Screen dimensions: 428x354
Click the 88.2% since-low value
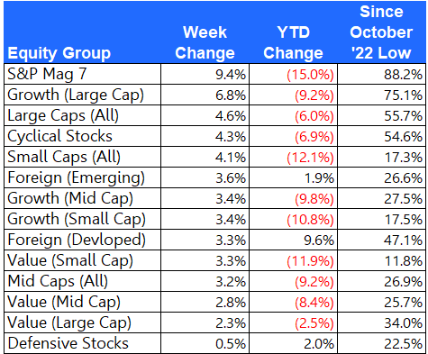pyautogui.click(x=403, y=74)
